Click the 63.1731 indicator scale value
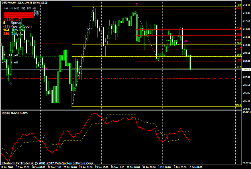 pos(247,112)
